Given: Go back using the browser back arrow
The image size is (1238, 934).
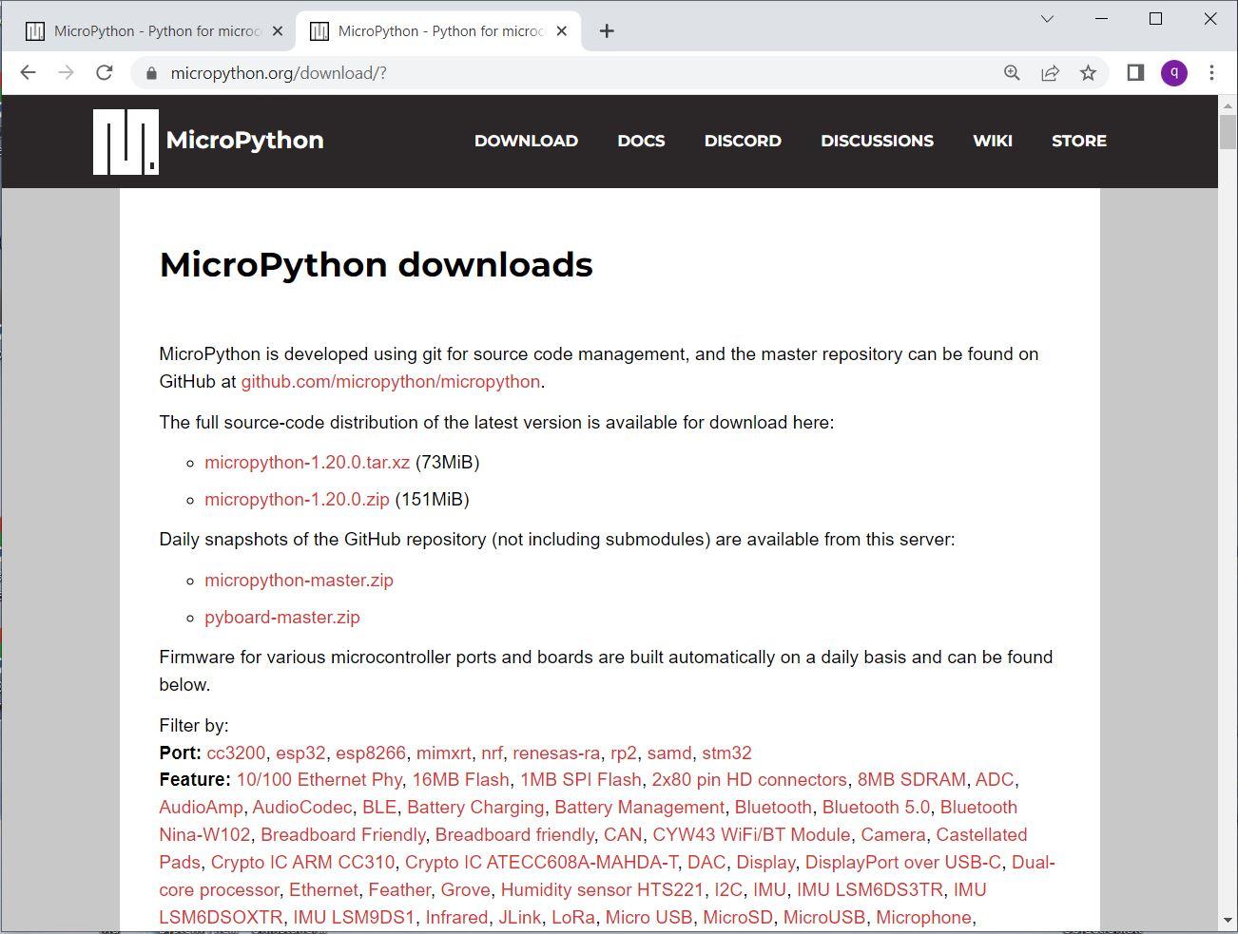Looking at the screenshot, I should click(x=28, y=73).
